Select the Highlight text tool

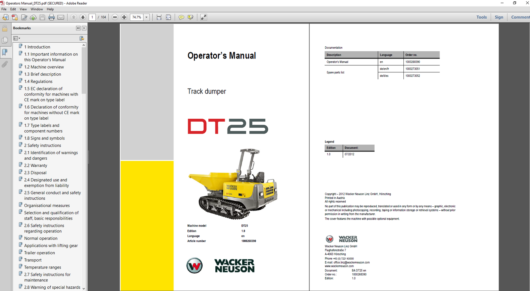point(190,17)
